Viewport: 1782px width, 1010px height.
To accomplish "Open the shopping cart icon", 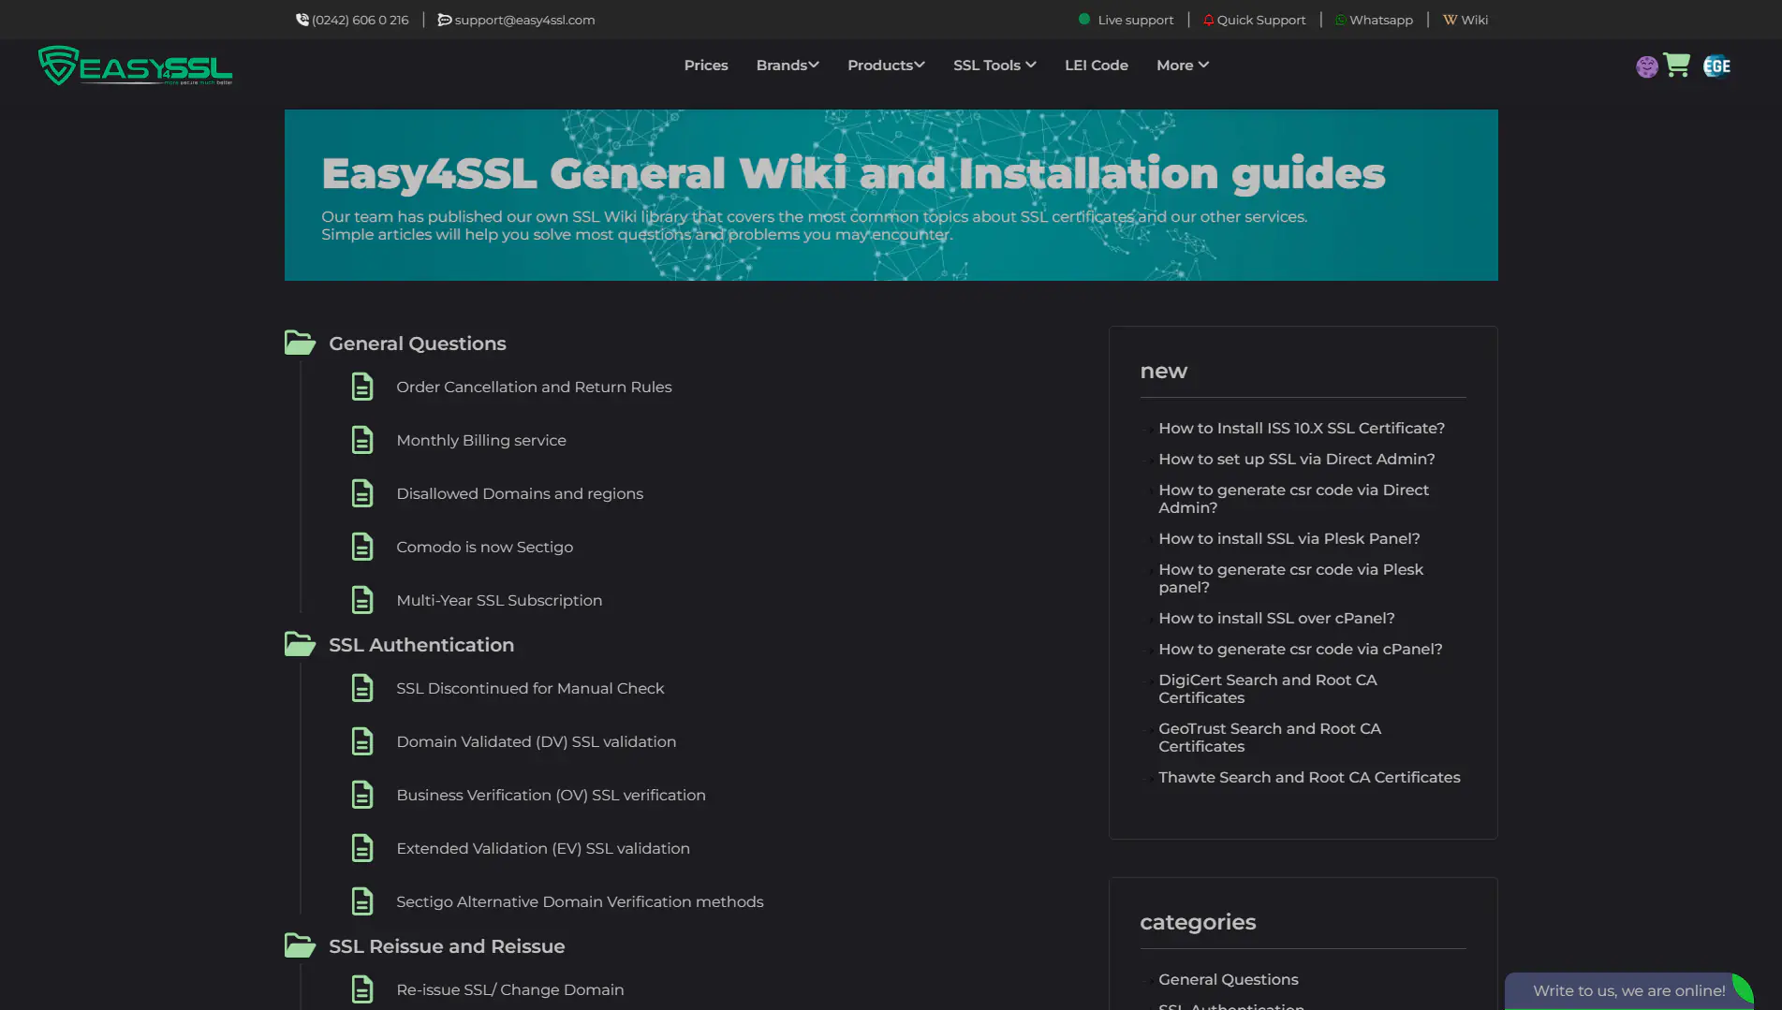I will point(1677,65).
